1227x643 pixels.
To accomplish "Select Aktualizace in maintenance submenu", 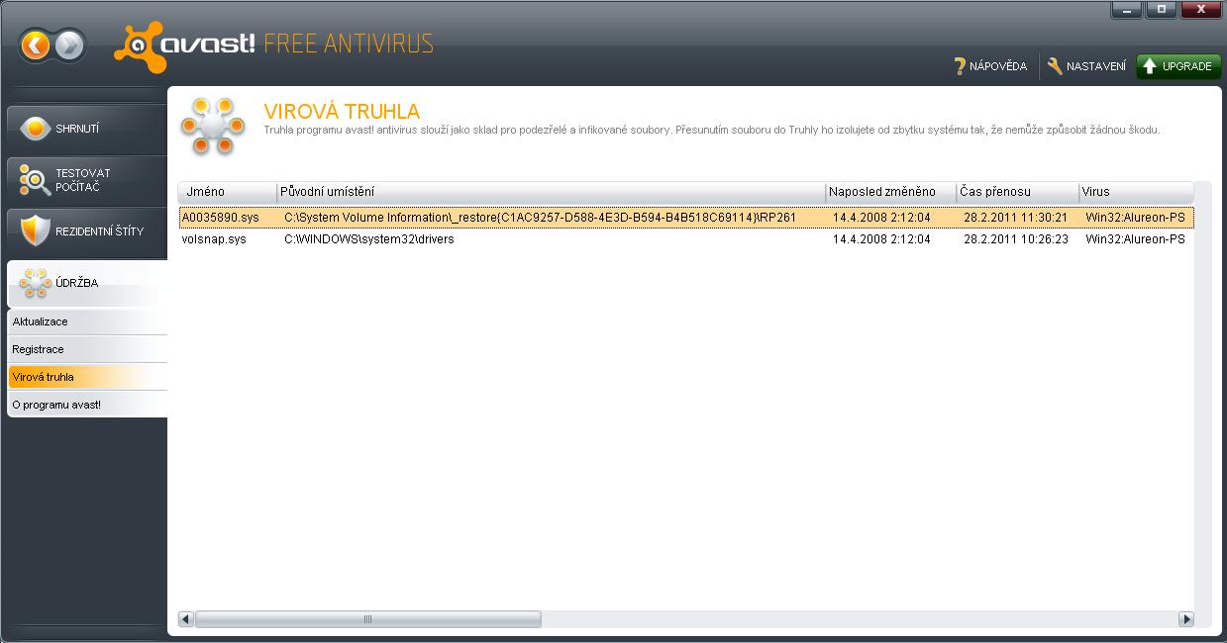I will [87, 321].
